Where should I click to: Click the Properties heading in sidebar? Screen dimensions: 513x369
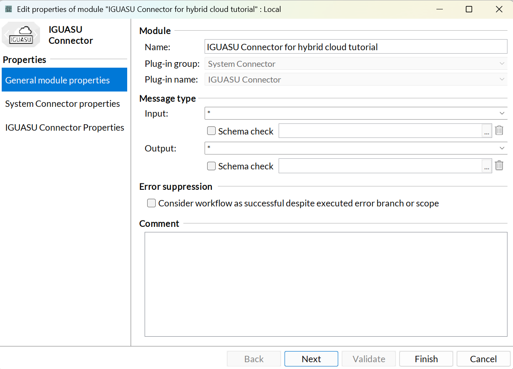coord(25,60)
